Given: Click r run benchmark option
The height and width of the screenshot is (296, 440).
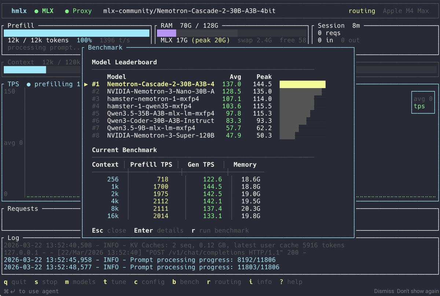Looking at the screenshot, I should pyautogui.click(x=220, y=231).
